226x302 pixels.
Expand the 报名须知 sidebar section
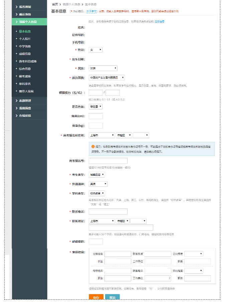click(25, 6)
